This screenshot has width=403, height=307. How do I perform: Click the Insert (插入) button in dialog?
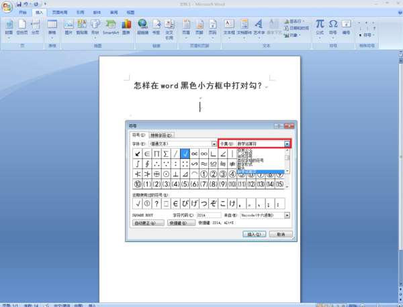[254, 234]
